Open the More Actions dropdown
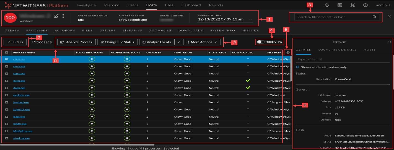394x150 pixels. pyautogui.click(x=202, y=42)
